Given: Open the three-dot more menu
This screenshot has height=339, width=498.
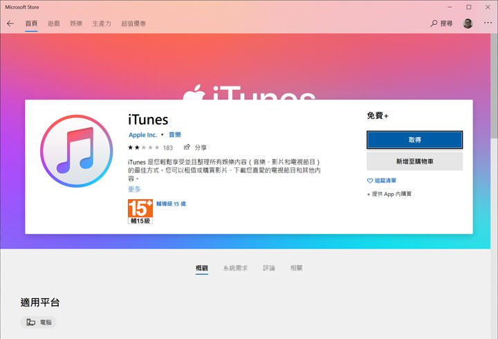Looking at the screenshot, I should point(488,23).
